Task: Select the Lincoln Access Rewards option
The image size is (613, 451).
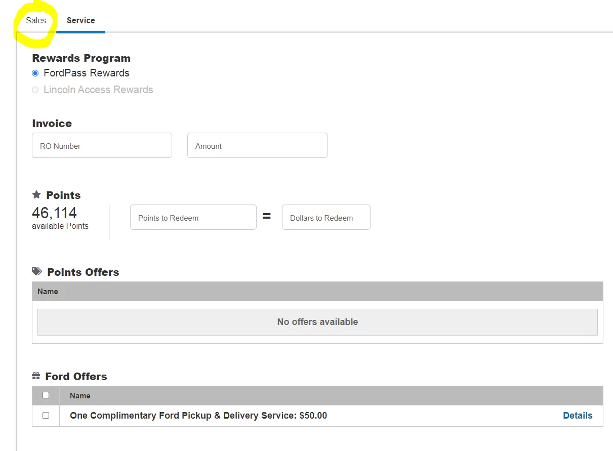Action: [35, 90]
